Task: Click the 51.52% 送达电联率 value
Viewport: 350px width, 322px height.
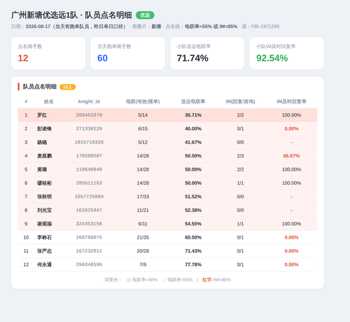Action: [193, 197]
